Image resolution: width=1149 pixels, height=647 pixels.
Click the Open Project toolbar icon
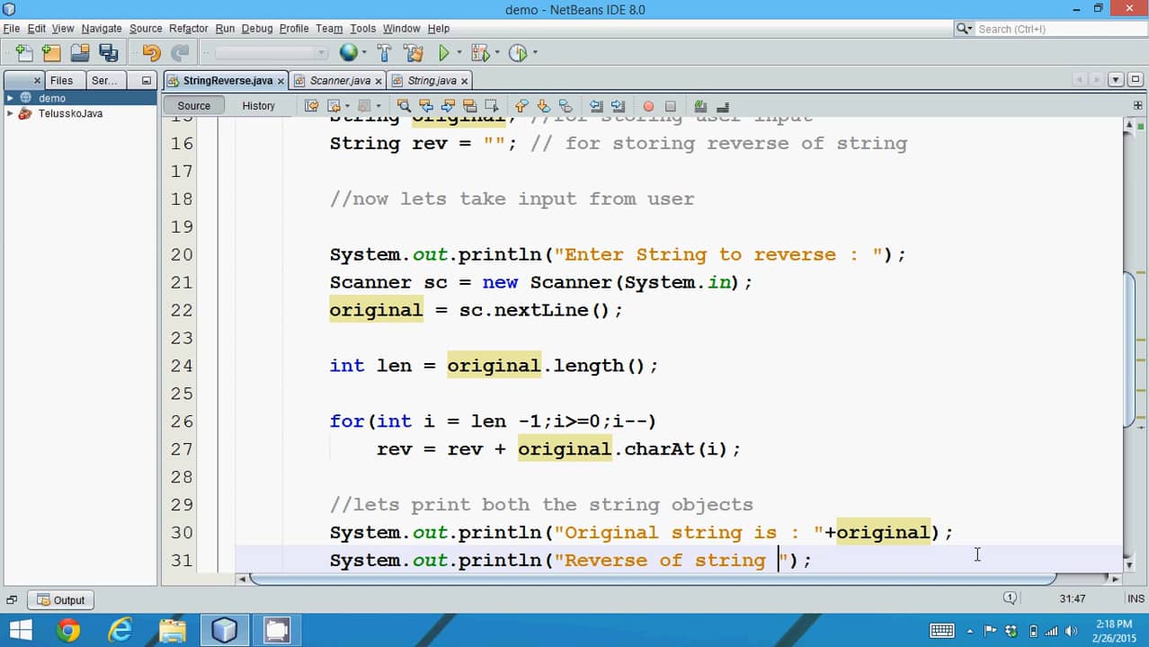[x=80, y=53]
